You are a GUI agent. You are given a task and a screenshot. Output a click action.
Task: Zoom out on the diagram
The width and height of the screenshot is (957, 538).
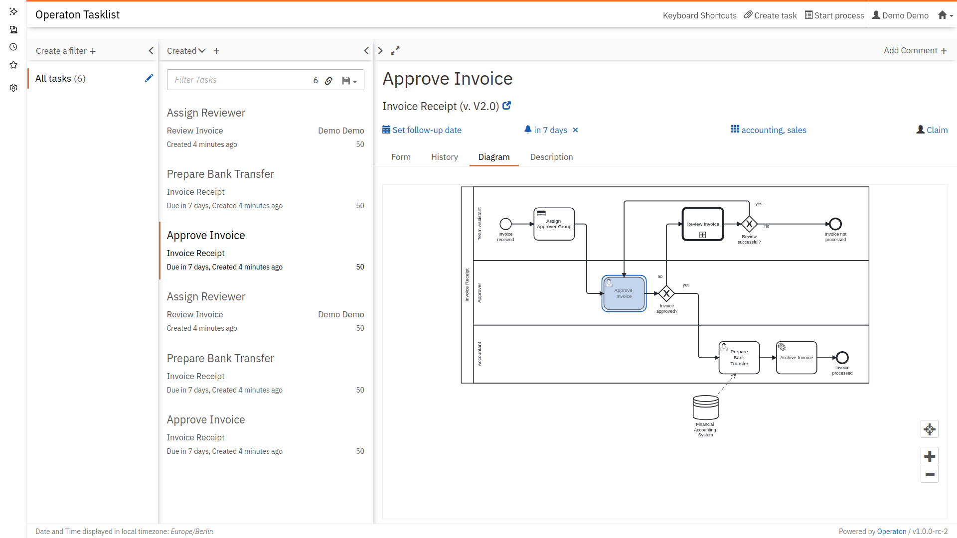929,475
